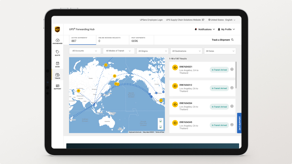Click airplane icon for shipment 0987654321
The image size is (292, 164).
coord(175,67)
